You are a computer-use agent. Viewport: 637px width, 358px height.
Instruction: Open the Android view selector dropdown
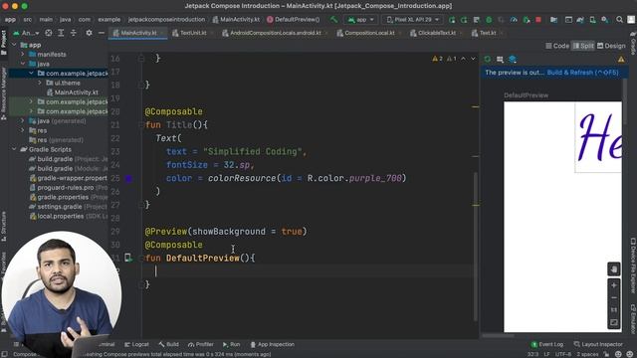coord(26,33)
